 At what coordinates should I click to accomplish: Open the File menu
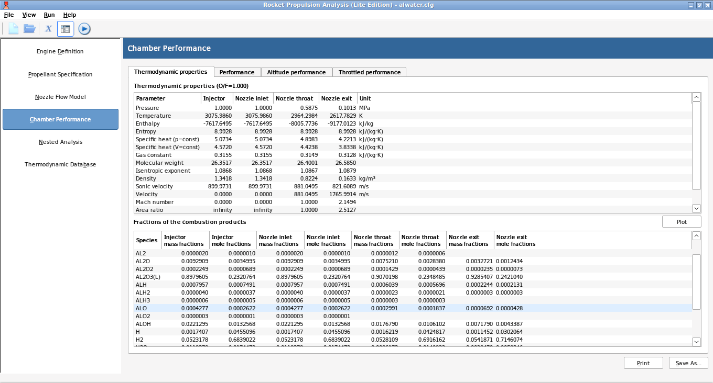9,15
